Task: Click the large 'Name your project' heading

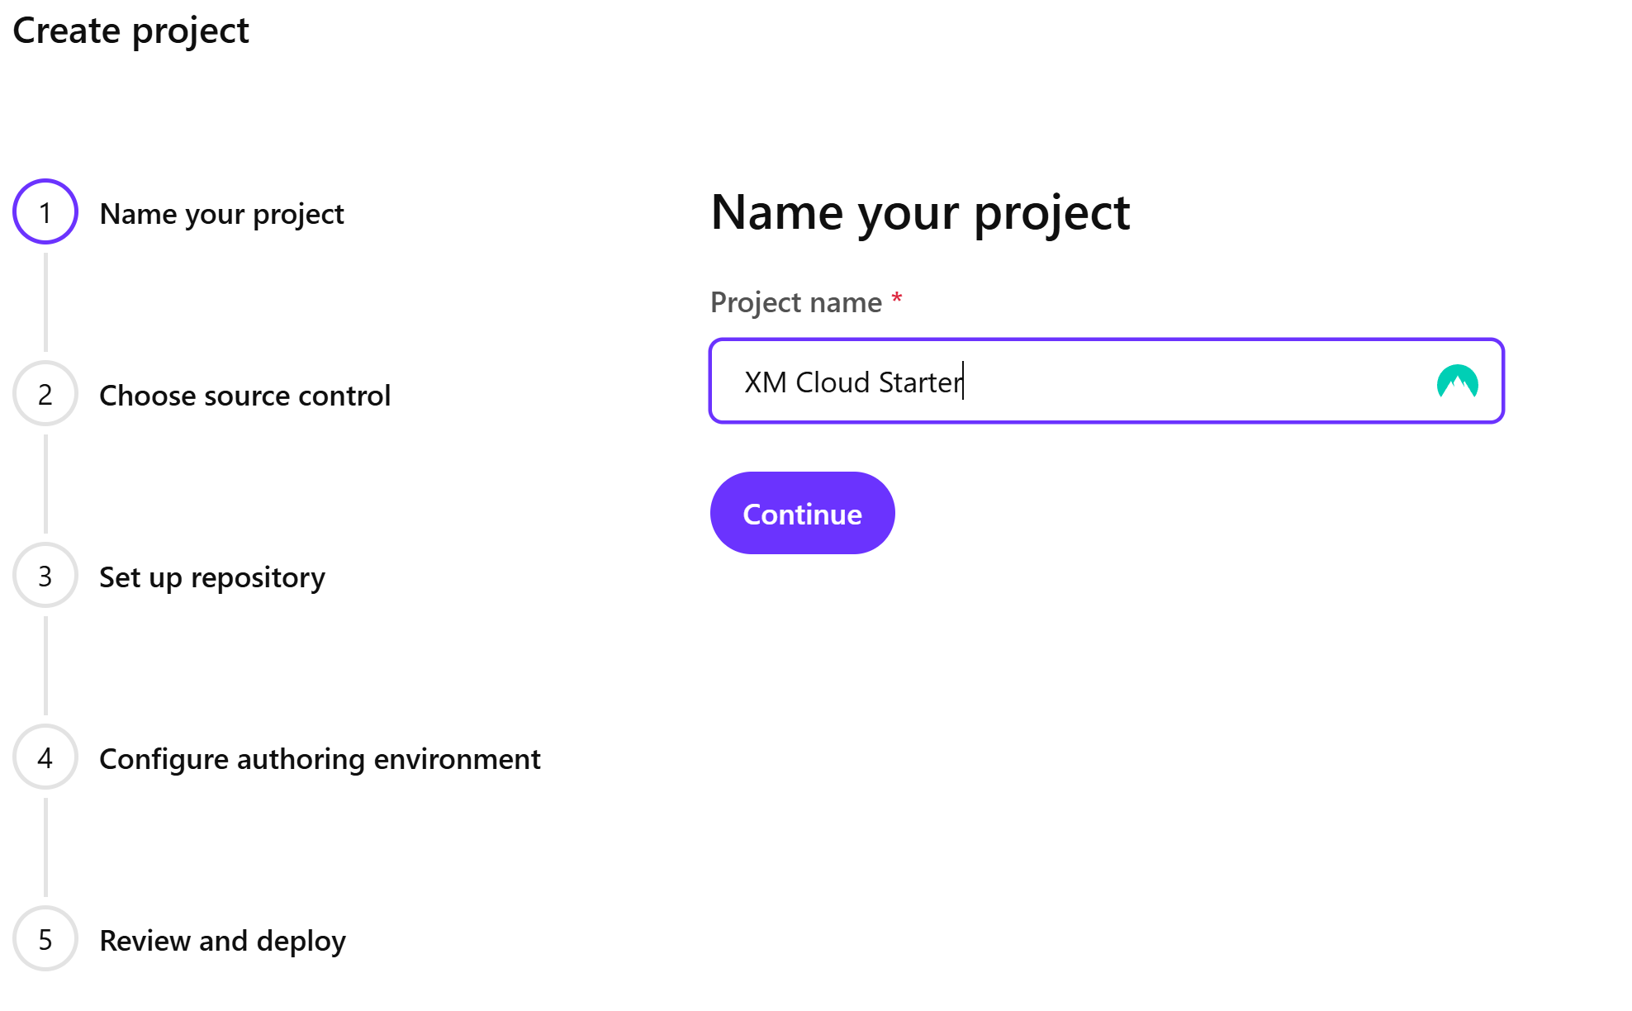Action: point(920,213)
